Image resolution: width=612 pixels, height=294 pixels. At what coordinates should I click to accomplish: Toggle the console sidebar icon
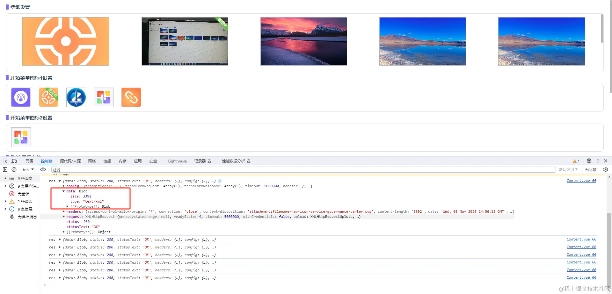pos(5,169)
